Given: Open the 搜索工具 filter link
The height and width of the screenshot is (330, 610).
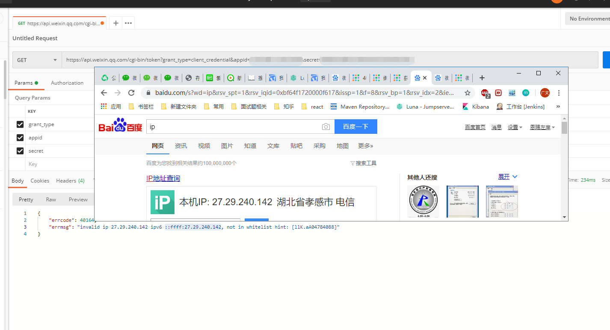Looking at the screenshot, I should point(363,163).
